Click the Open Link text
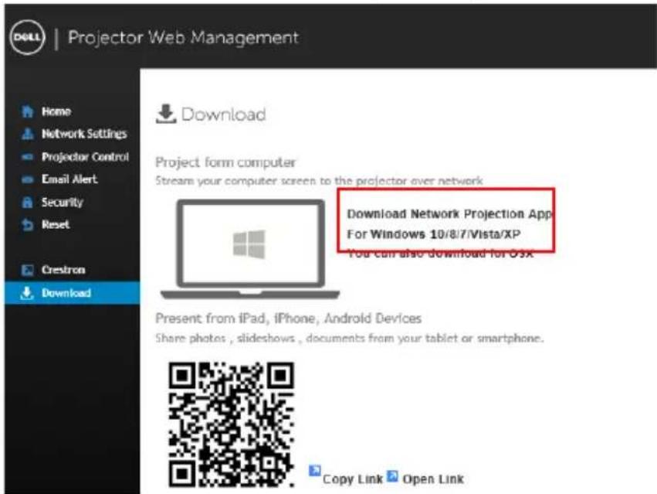 click(433, 479)
